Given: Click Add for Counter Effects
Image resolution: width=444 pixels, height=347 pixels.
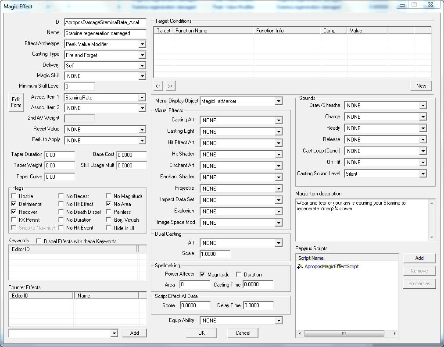Looking at the screenshot, I should click(x=135, y=333).
